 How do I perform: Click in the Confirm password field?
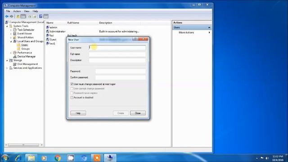[121, 77]
